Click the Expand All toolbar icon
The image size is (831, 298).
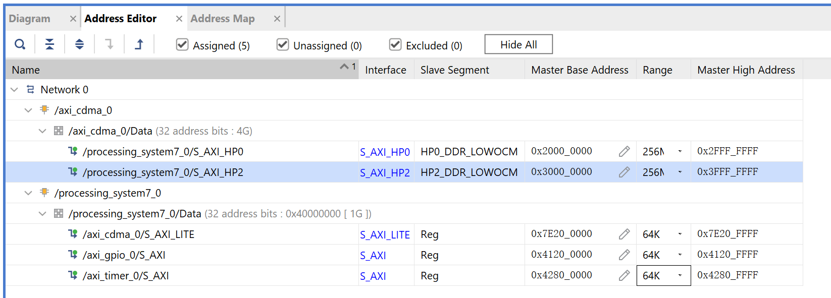click(x=79, y=44)
